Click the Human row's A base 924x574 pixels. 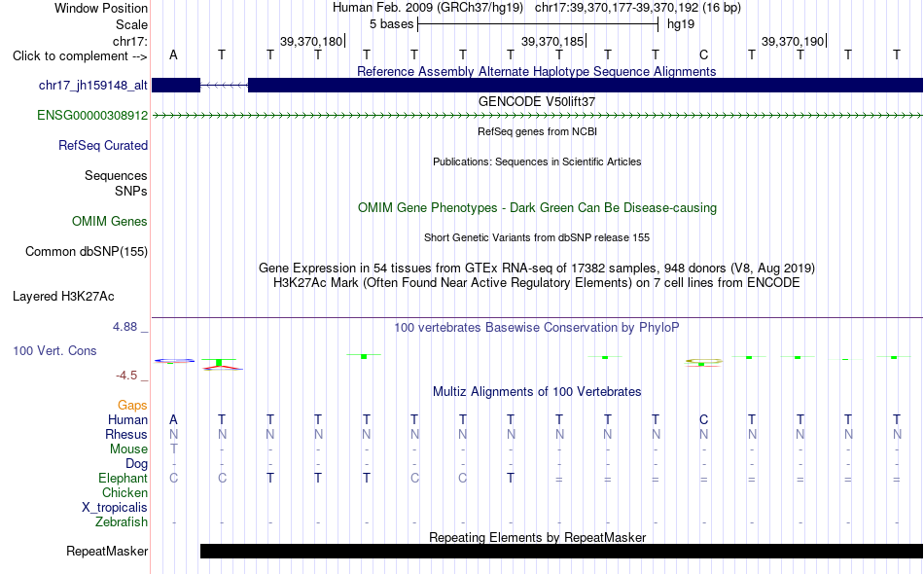click(x=173, y=419)
